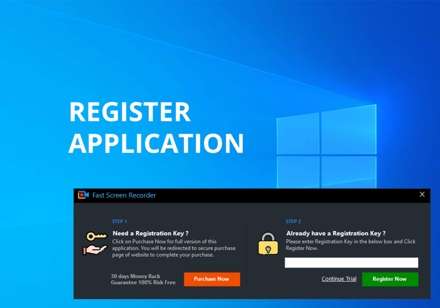Click the 30 days Money Back Guarantee text
The image size is (440, 308).
[143, 279]
